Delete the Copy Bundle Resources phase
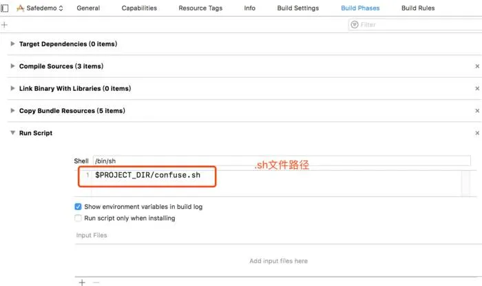The image size is (482, 286). pos(477,111)
